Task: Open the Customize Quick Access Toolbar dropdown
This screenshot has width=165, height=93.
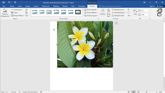Action: [27, 2]
